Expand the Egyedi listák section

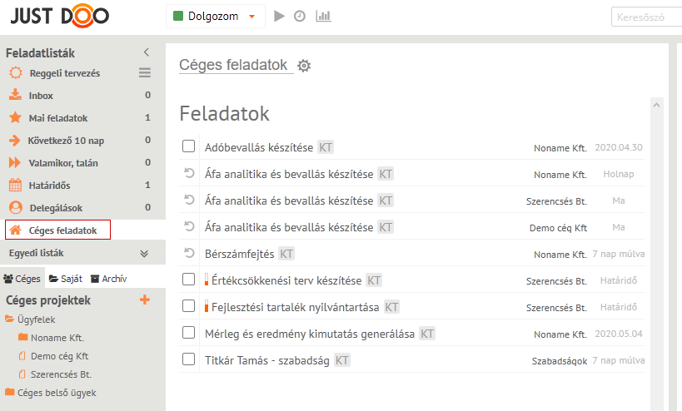tap(144, 254)
